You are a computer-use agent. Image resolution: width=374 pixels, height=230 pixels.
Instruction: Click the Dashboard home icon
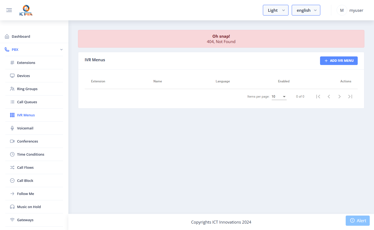(7, 36)
